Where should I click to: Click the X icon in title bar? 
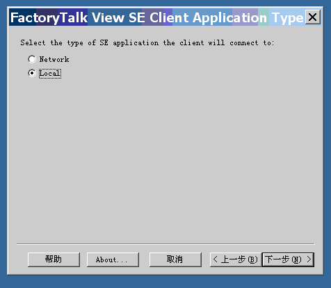(313, 17)
